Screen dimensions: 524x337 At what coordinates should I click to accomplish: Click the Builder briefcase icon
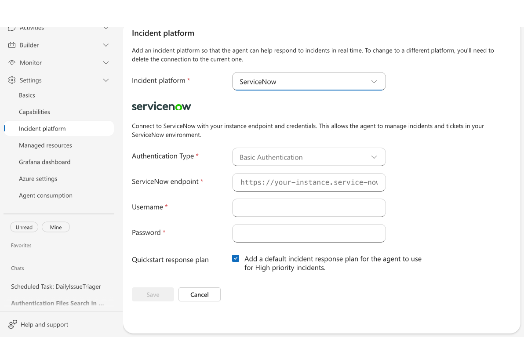coord(12,45)
